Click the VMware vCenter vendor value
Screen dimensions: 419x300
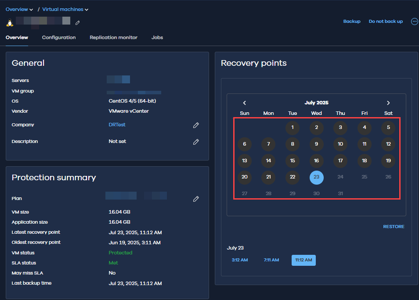click(129, 111)
